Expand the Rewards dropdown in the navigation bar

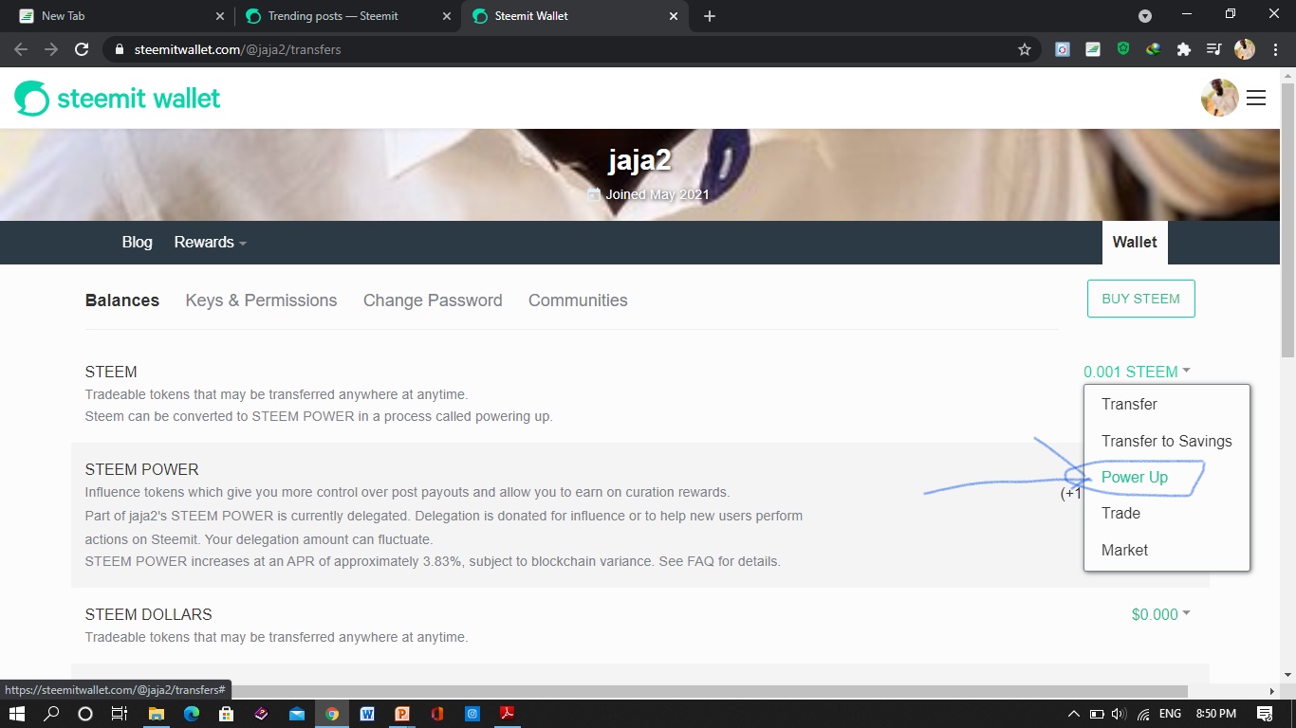(209, 242)
